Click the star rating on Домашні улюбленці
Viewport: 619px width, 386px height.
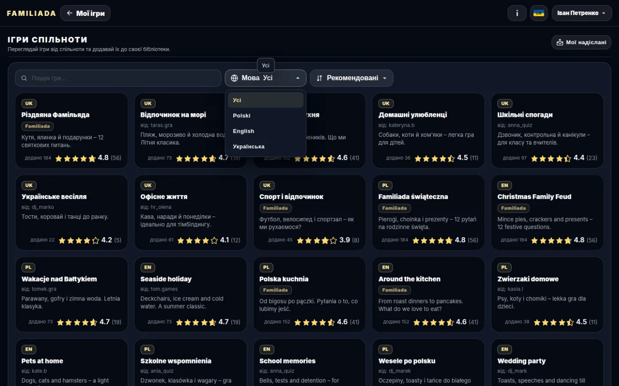[434, 158]
